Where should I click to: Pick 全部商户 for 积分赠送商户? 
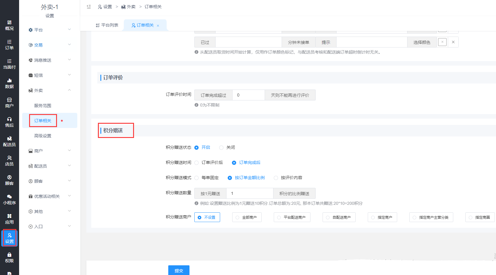(x=247, y=217)
